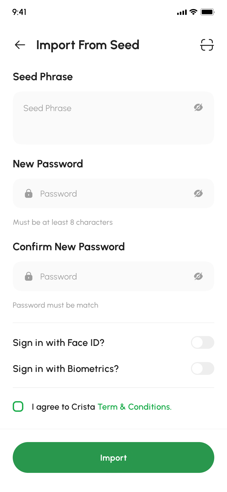The width and height of the screenshot is (227, 492).
Task: Tap the battery status icon
Action: (x=207, y=12)
